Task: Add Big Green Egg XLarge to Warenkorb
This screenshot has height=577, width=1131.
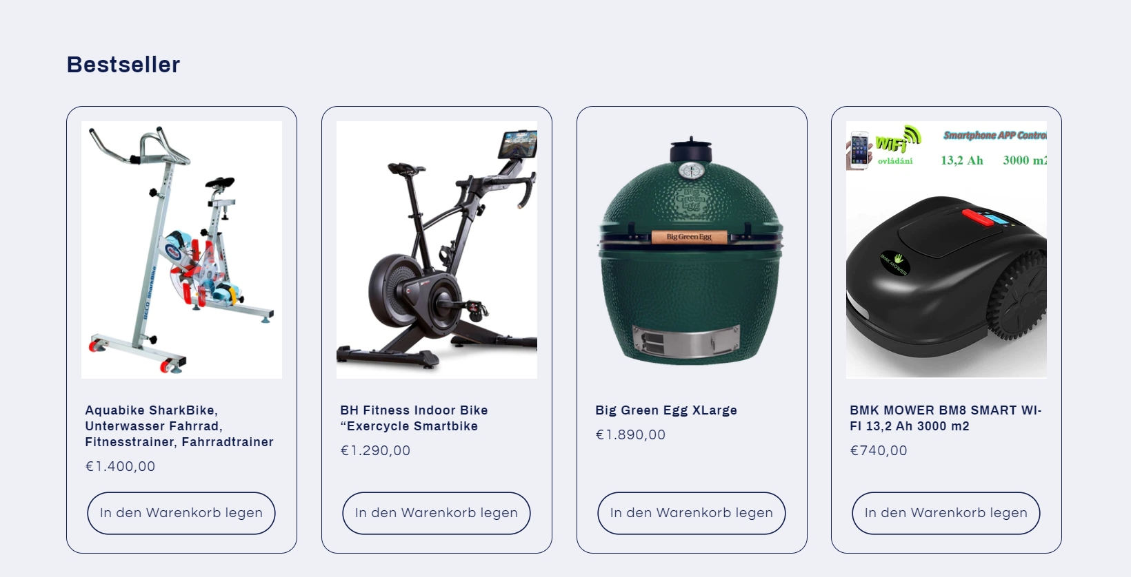Action: [x=692, y=513]
